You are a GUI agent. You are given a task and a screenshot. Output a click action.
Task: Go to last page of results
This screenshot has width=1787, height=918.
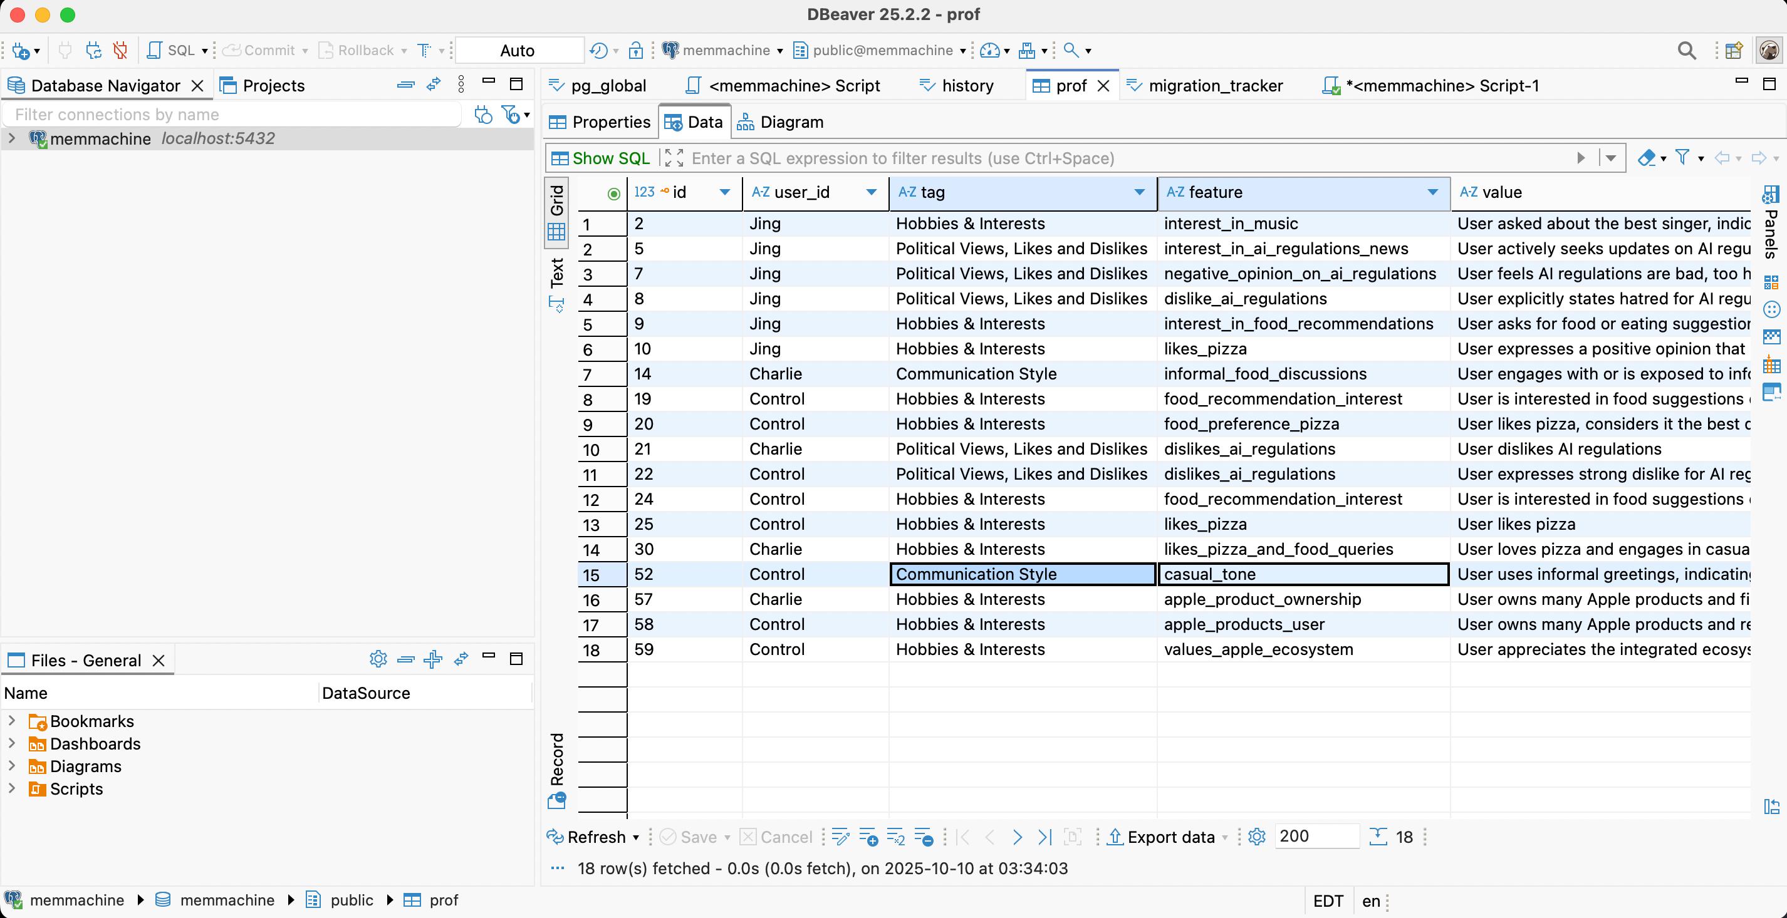[x=1045, y=837]
